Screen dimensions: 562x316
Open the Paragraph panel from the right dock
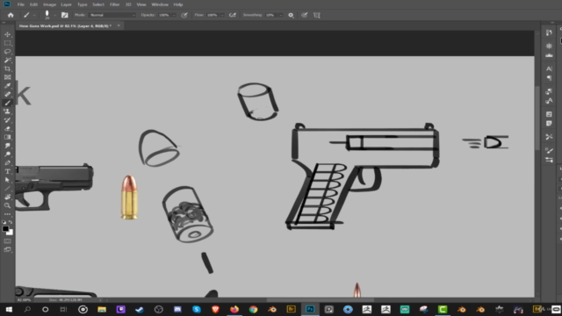pos(549,78)
